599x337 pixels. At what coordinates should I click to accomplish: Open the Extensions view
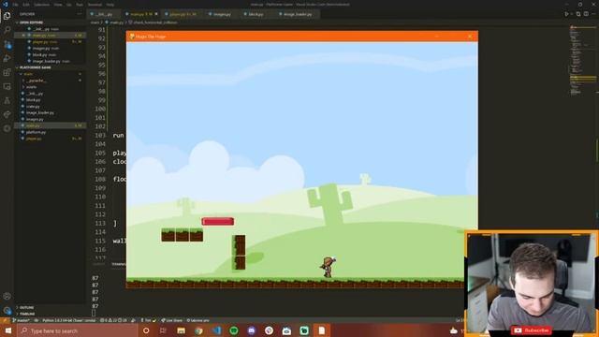(x=7, y=73)
